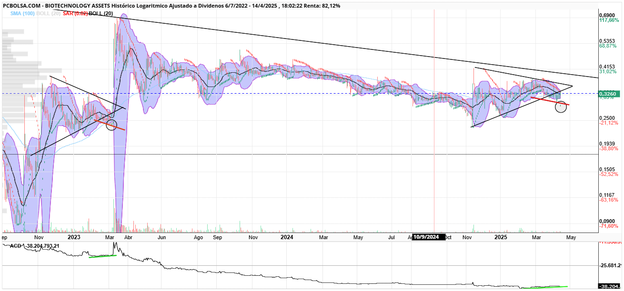Click the Jul label on the time axis
Image resolution: width=624 pixels, height=291 pixels.
click(x=392, y=237)
